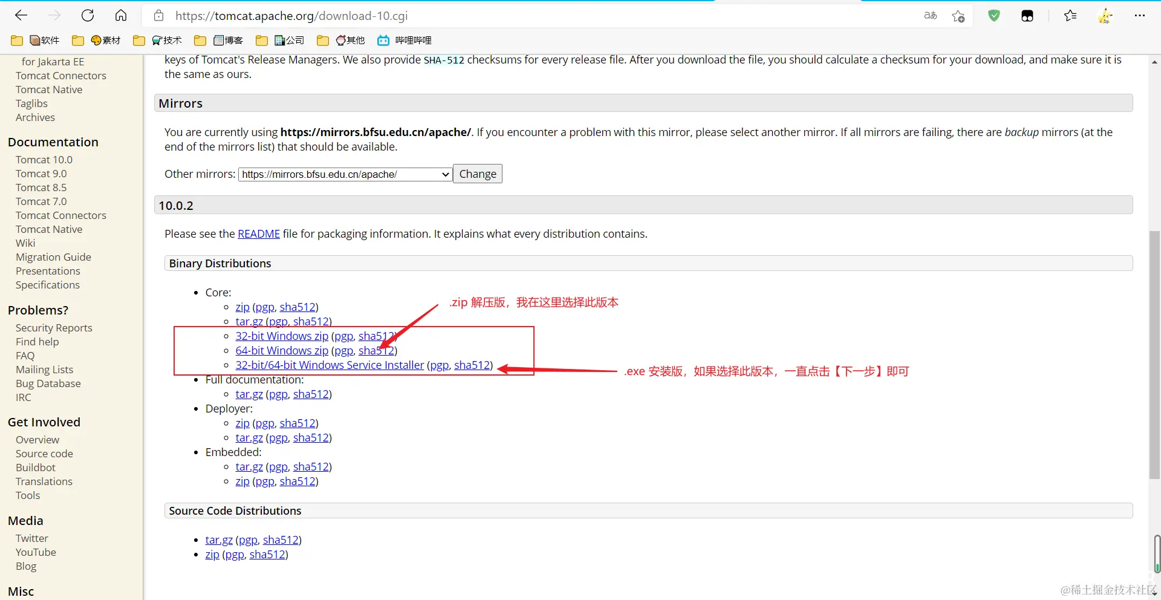Open the YouTube sidebar link
This screenshot has width=1161, height=600.
(x=36, y=552)
